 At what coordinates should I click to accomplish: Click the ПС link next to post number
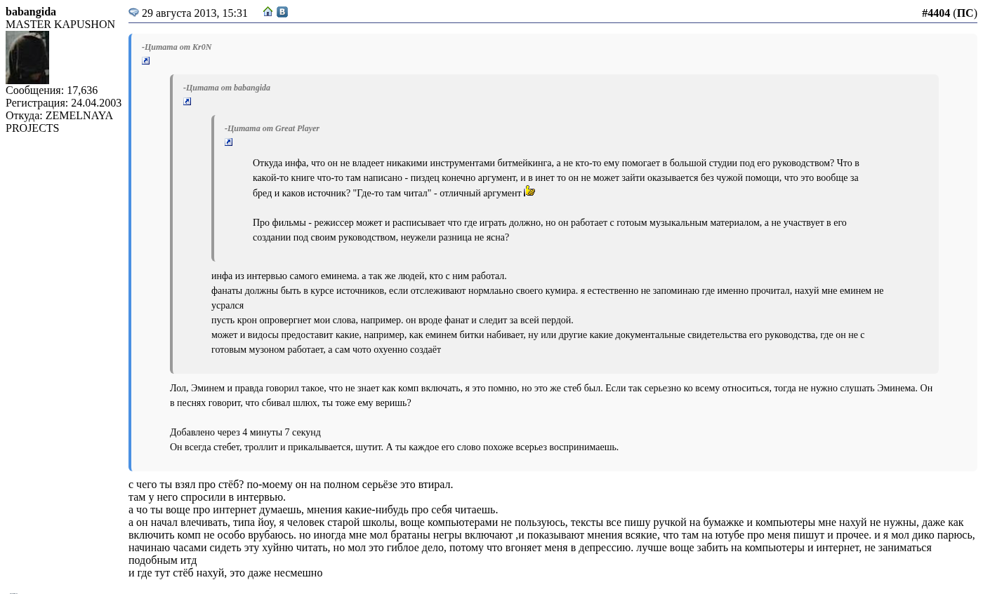point(965,13)
